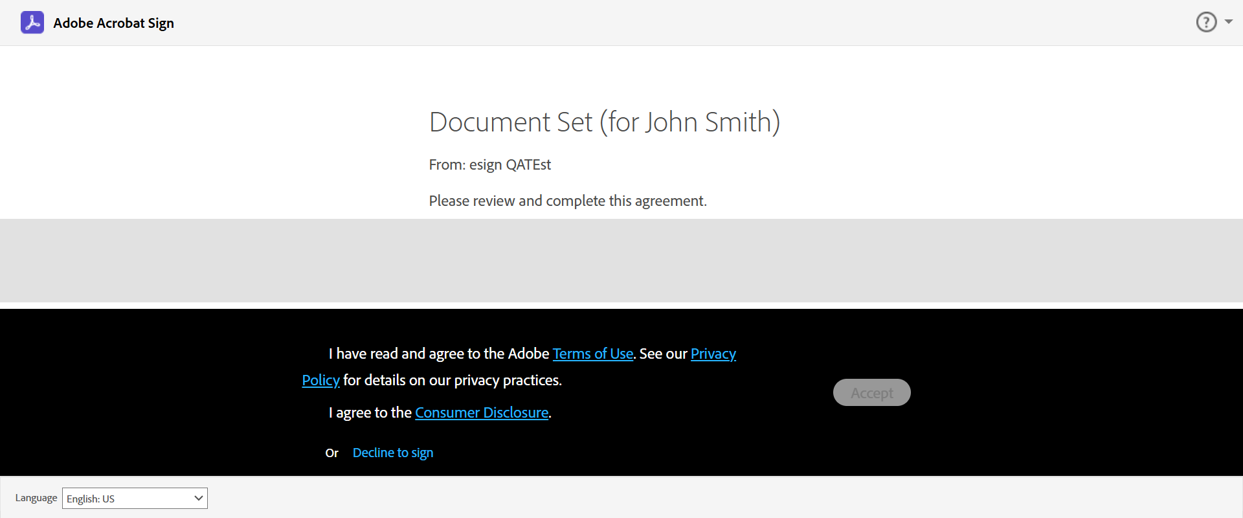Click the "I agree to the" text
The image size is (1243, 518).
370,412
